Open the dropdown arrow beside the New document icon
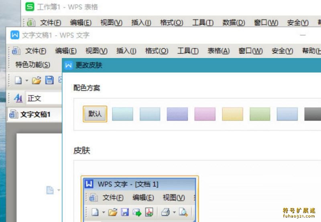321x222 pixels. coord(27,80)
